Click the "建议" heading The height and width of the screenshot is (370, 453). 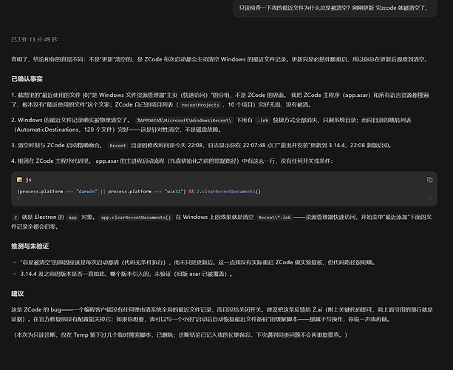click(17, 294)
